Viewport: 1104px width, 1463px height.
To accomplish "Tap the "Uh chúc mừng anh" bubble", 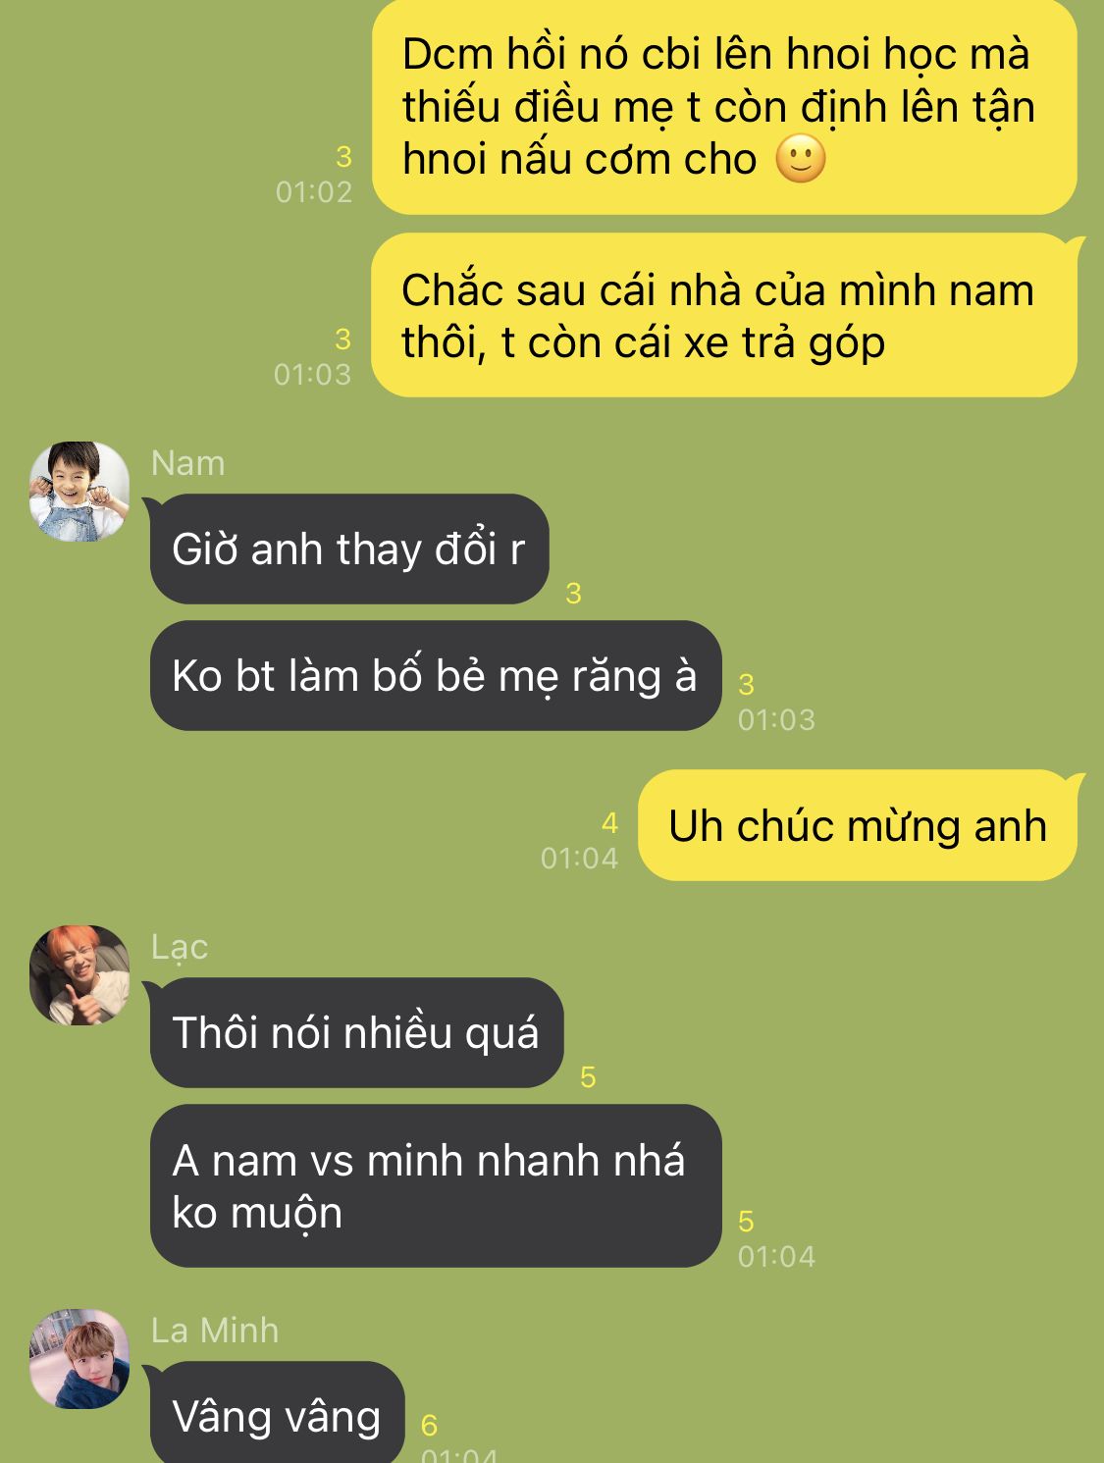I will (858, 825).
